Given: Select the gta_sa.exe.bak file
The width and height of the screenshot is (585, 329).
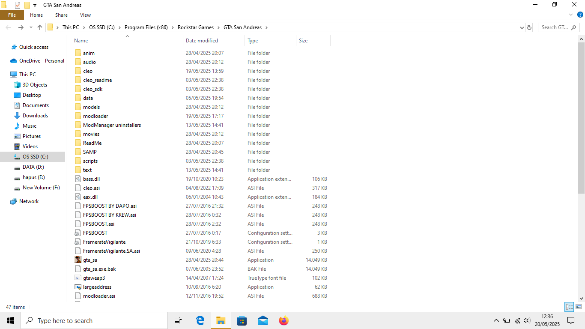Looking at the screenshot, I should click(x=99, y=269).
